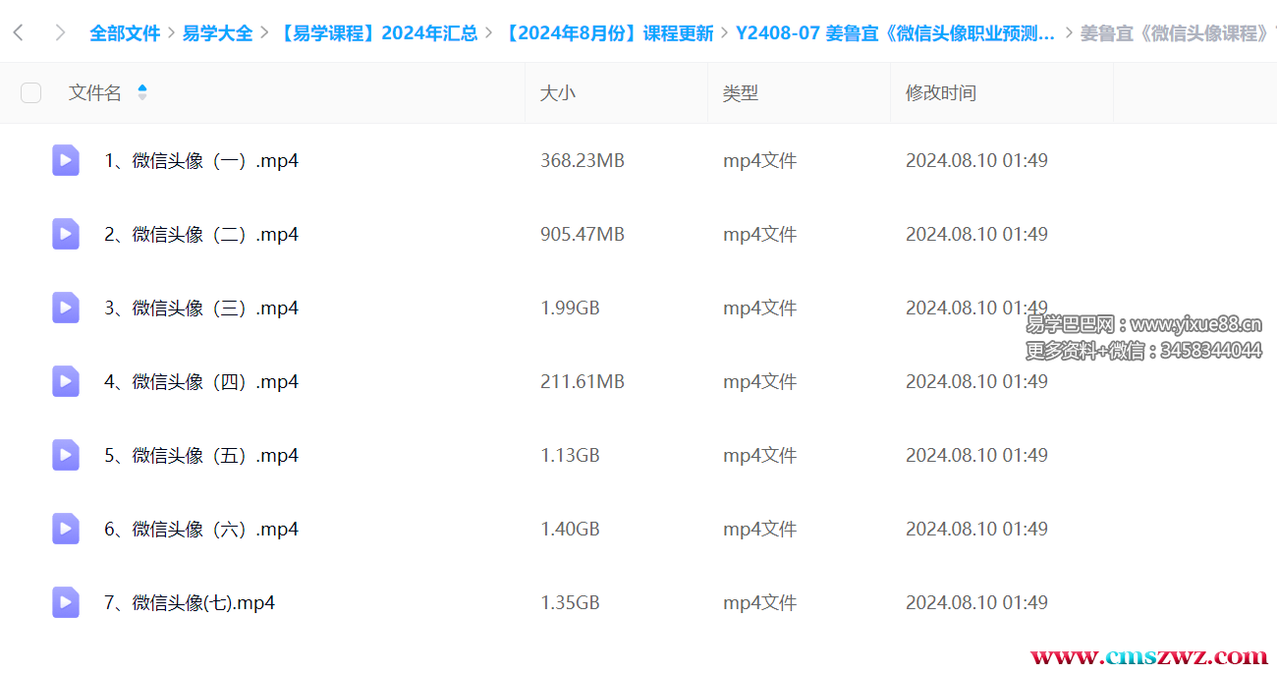
Task: Click video icon for 3、微信头像（三）.mp4
Action: 66,308
